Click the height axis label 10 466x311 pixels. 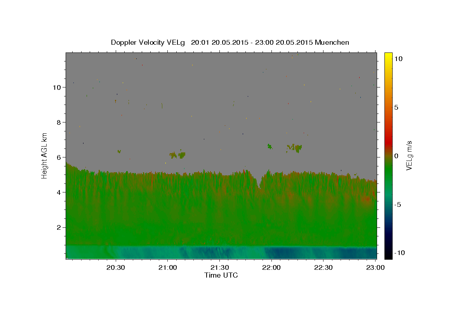[57, 87]
